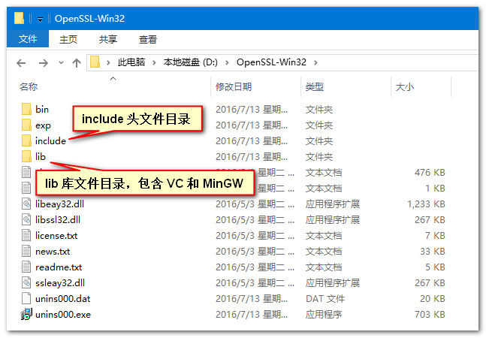The height and width of the screenshot is (338, 486).
Task: Select the libssl32.dll file icon
Action: click(x=26, y=219)
